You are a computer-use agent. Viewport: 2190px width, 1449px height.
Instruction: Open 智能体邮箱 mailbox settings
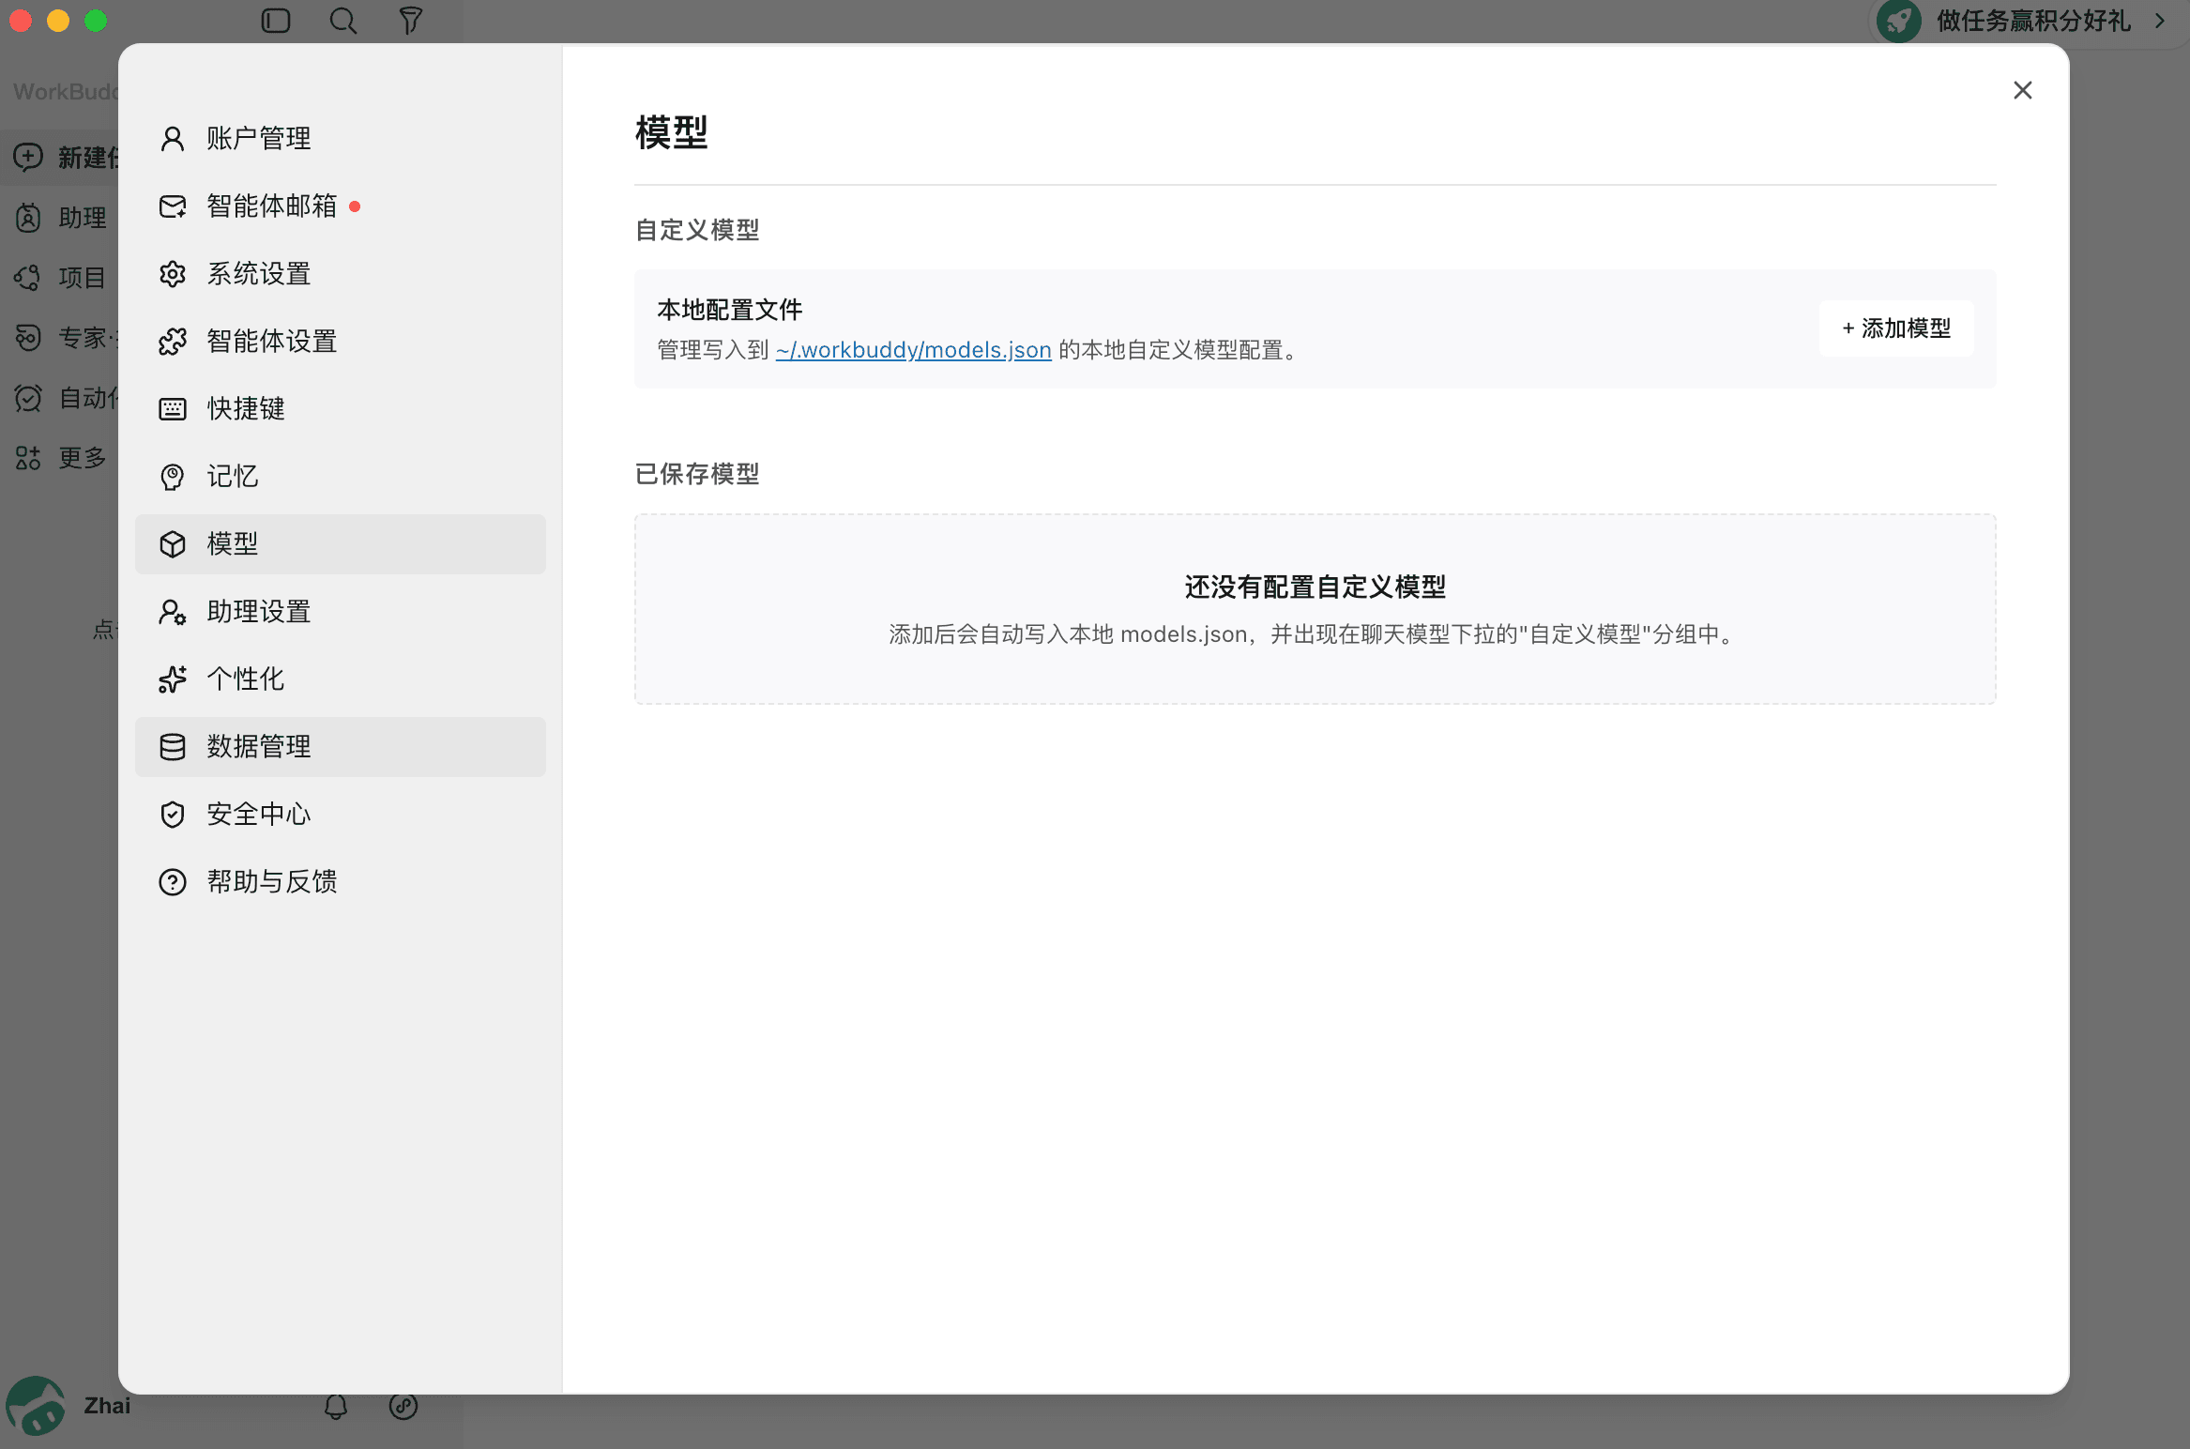pos(340,206)
